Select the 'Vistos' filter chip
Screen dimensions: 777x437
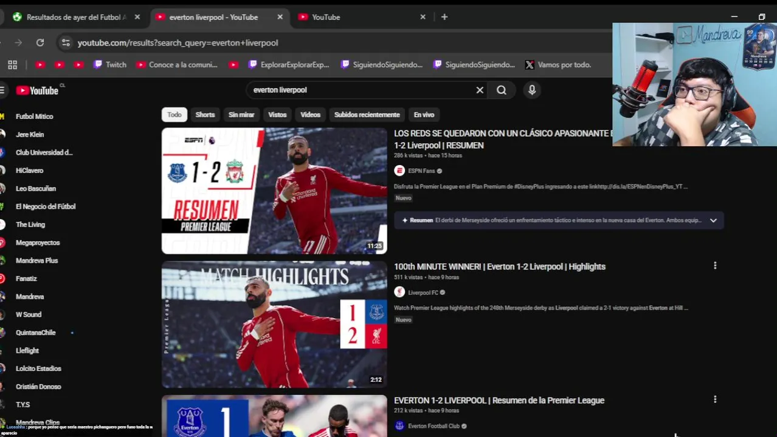[x=277, y=115]
